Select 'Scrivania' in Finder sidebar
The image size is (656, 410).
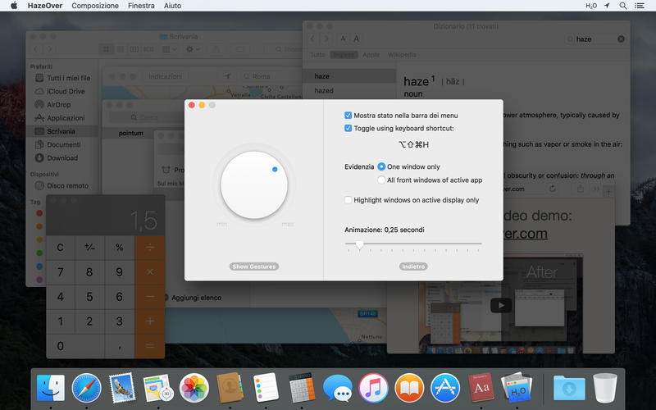61,131
